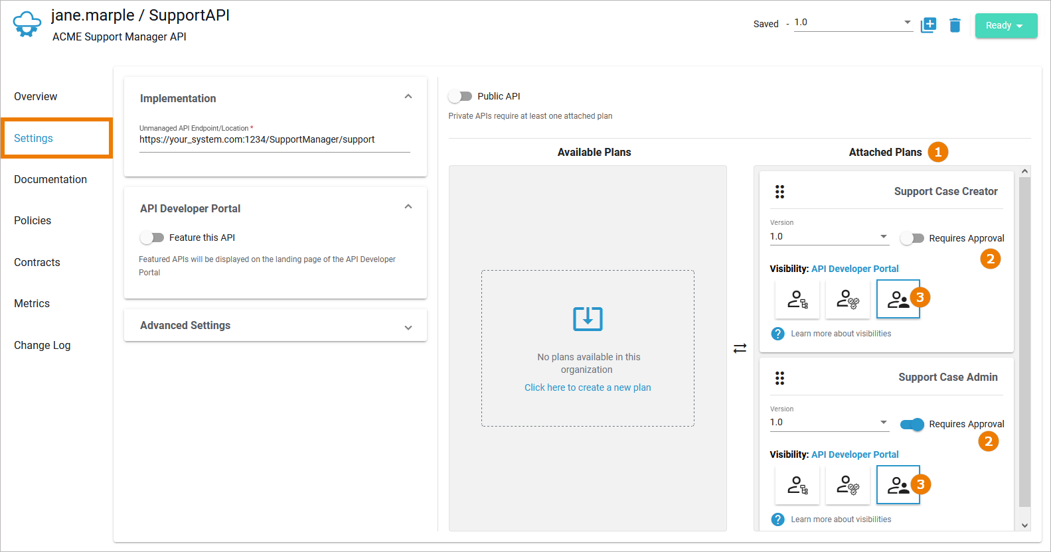Open the API version dropdown in header
This screenshot has width=1051, height=552.
pyautogui.click(x=853, y=23)
